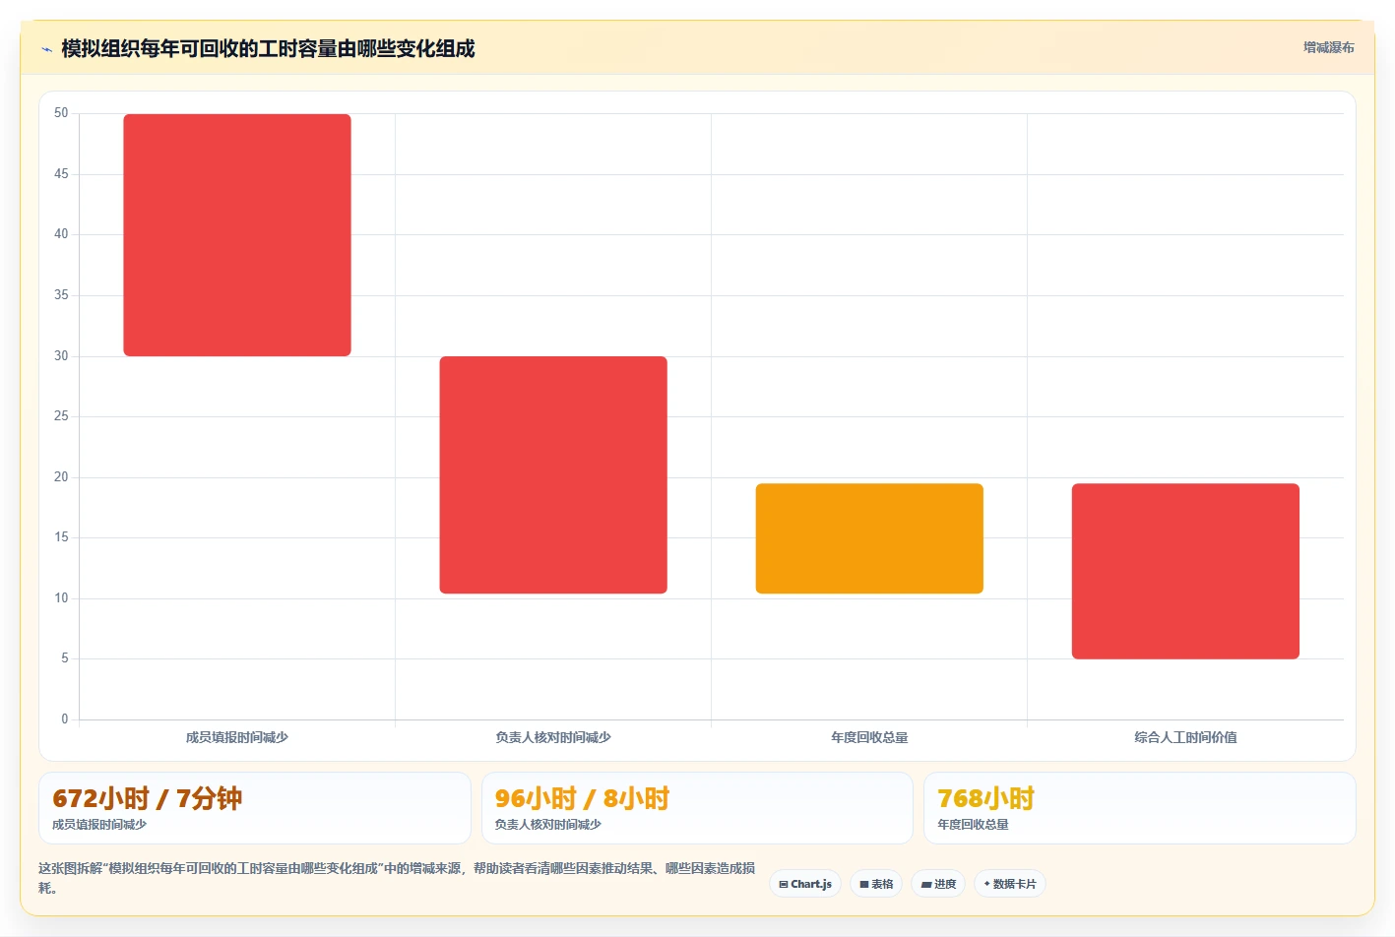Click the y-axis tick label 25
Viewport: 1395px width, 937px height.
click(61, 416)
